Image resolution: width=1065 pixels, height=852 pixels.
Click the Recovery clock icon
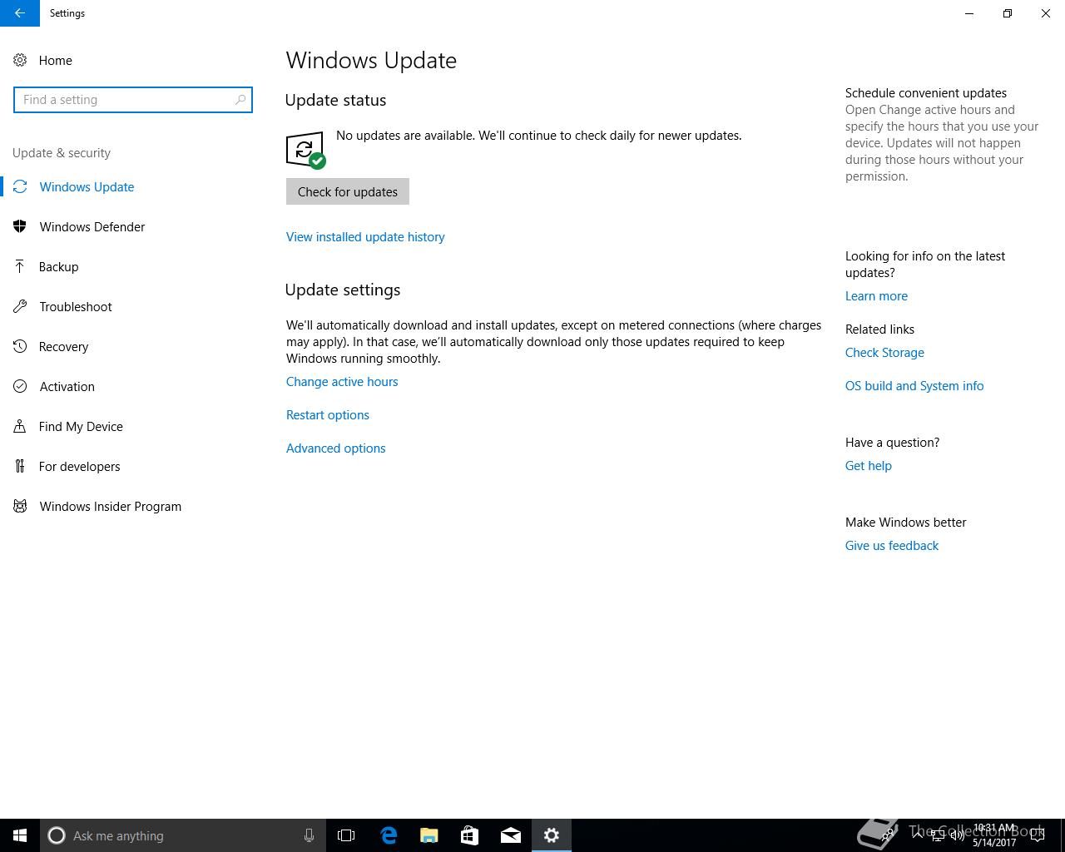coord(20,346)
